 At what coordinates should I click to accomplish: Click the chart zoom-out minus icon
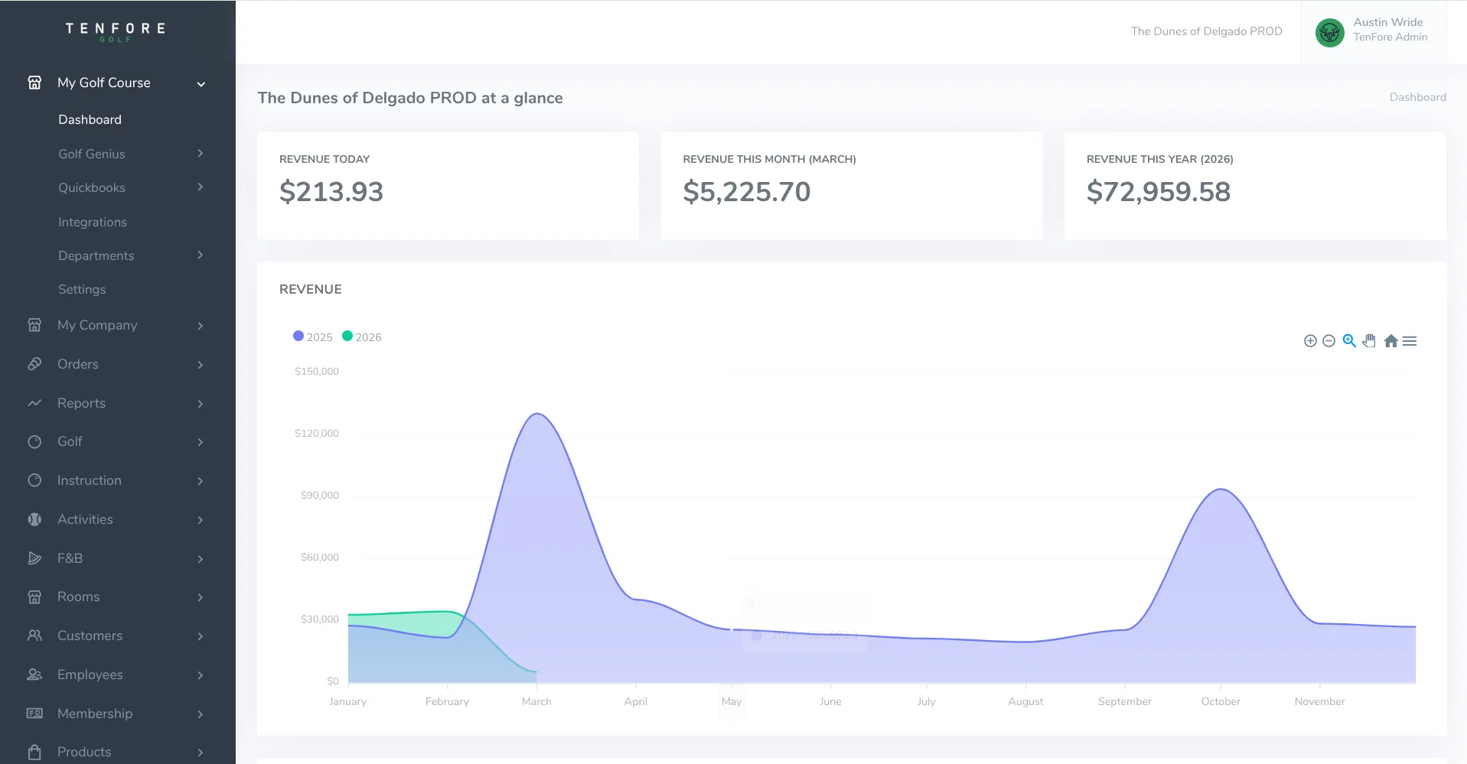[1328, 341]
